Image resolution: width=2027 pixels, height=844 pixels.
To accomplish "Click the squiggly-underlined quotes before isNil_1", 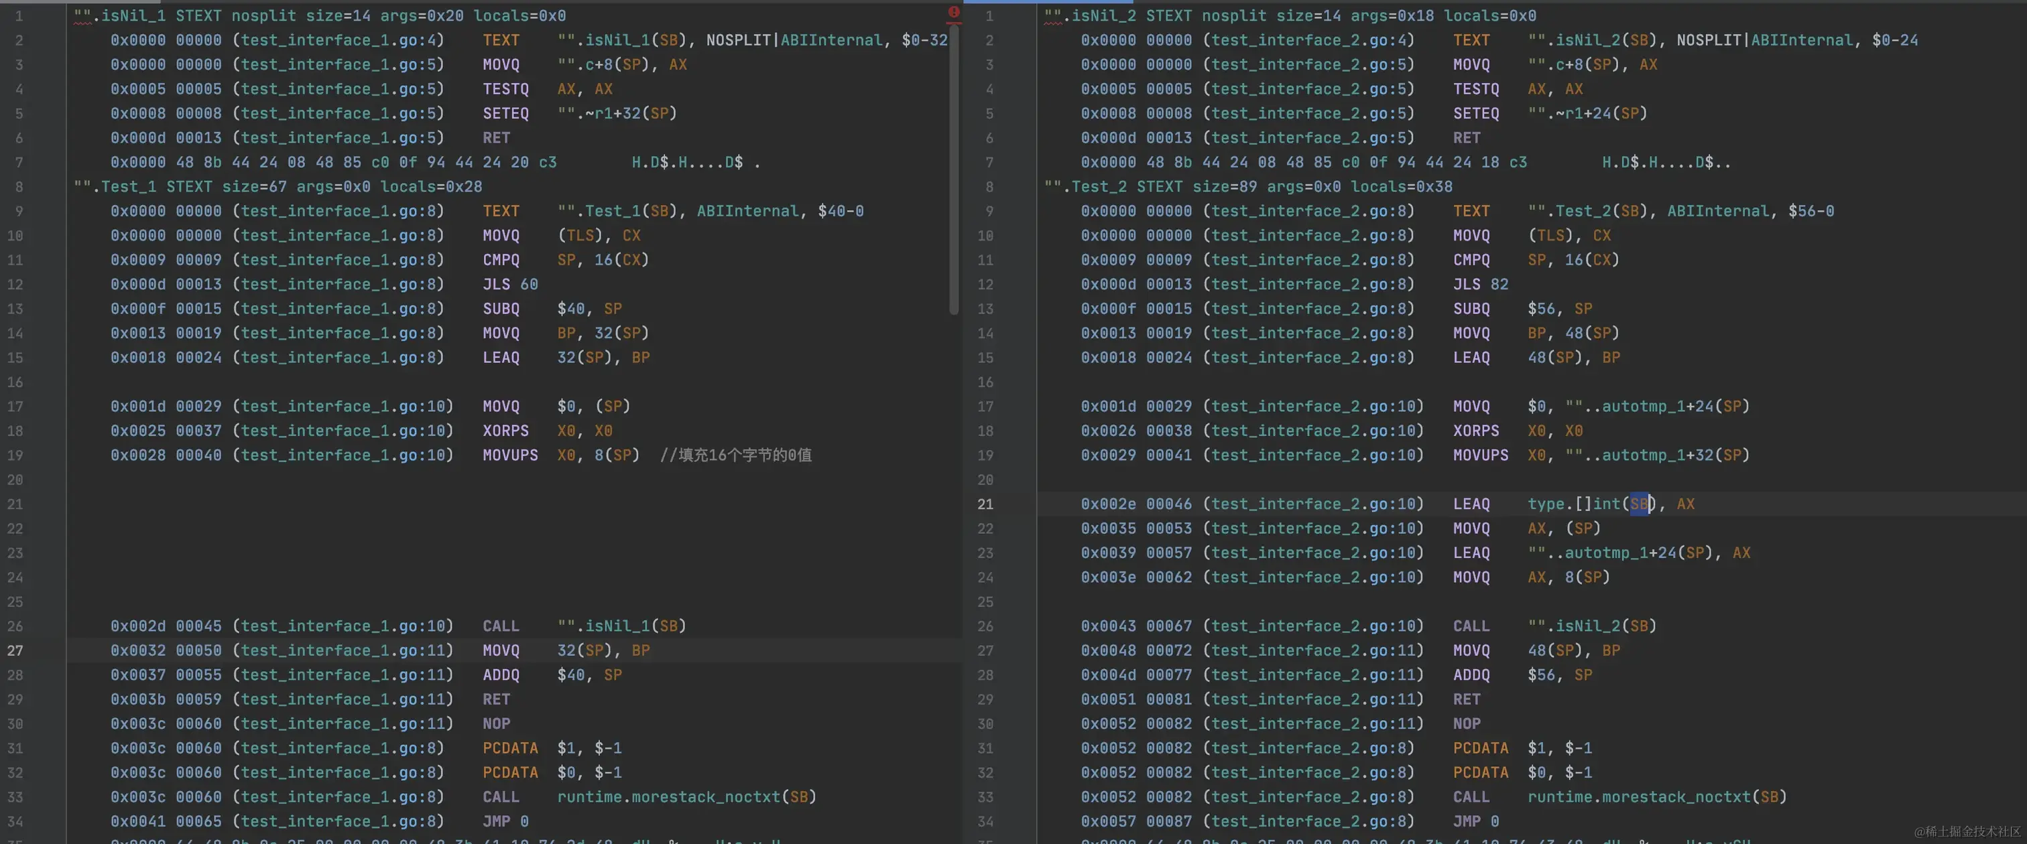I will (82, 15).
